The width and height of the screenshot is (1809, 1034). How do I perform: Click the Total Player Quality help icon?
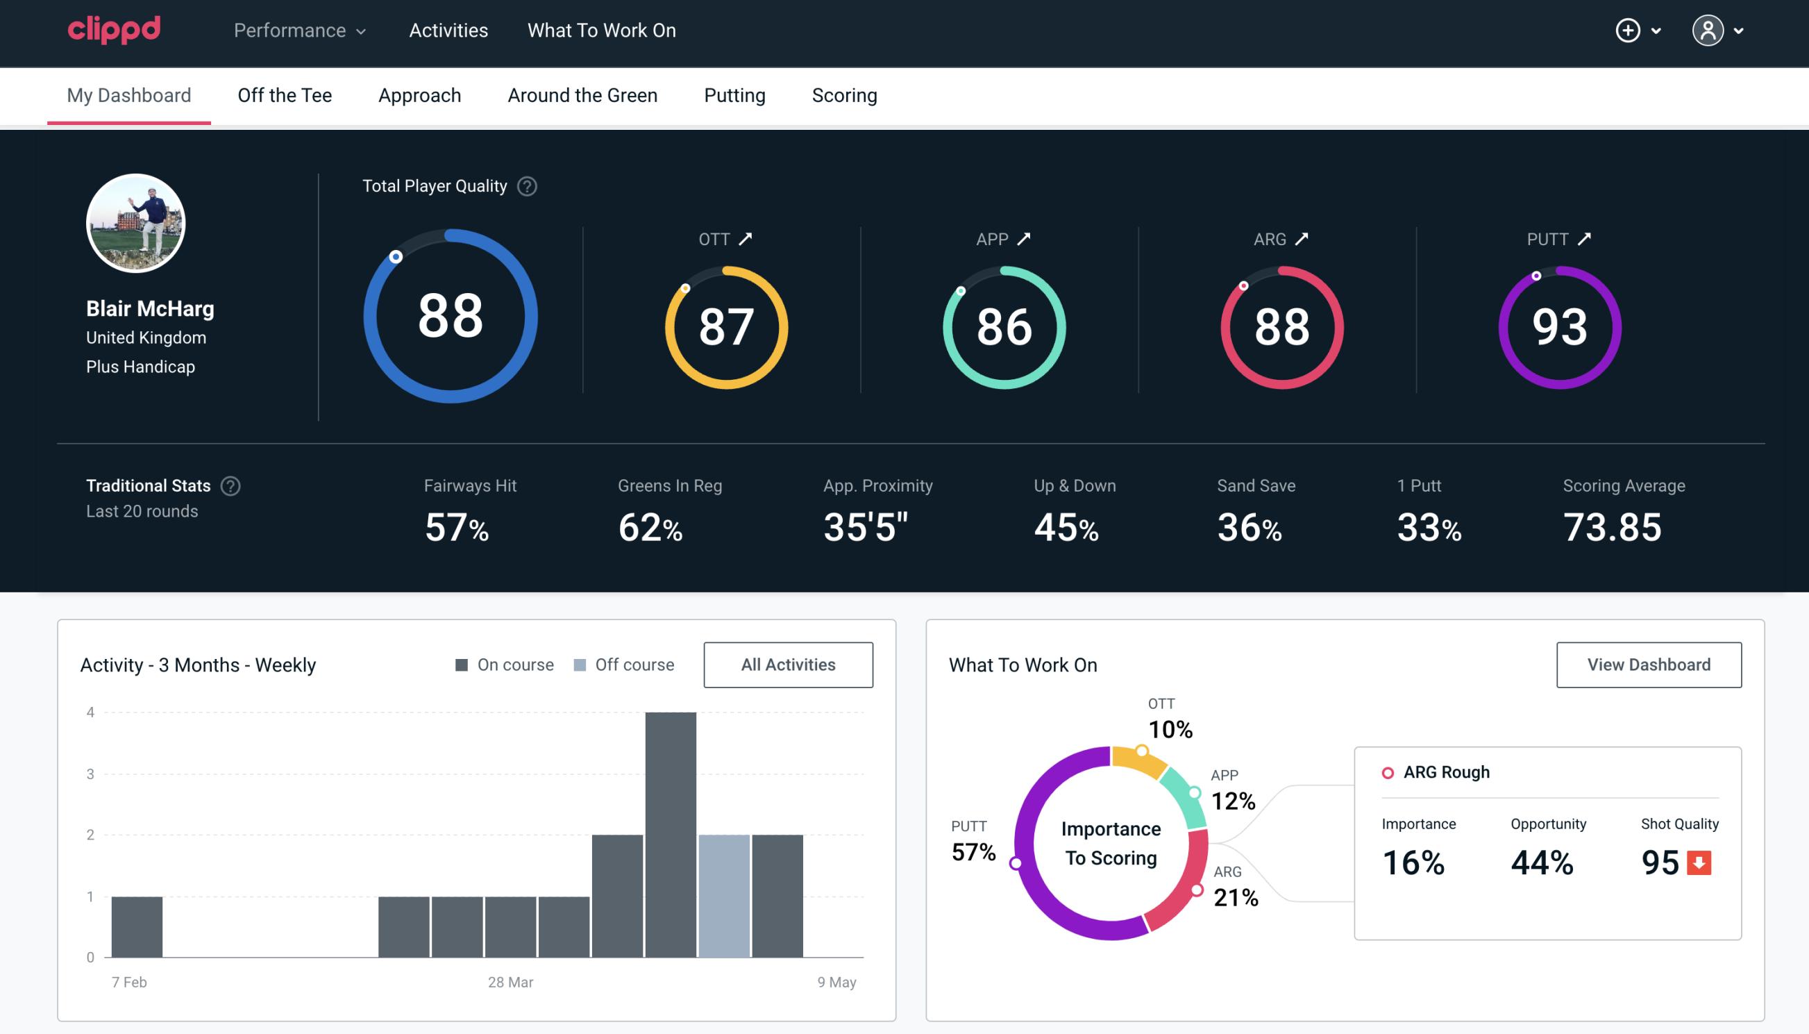[x=527, y=186]
